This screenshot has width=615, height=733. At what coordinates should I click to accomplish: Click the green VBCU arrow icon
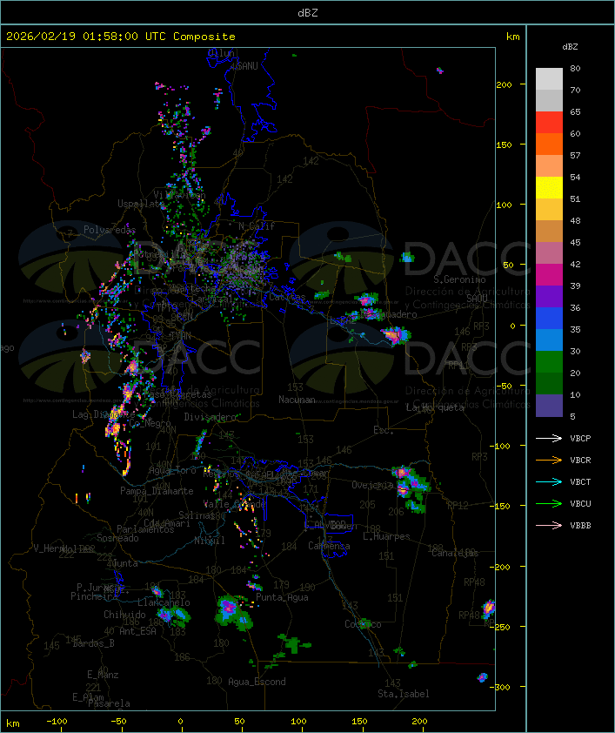[549, 503]
